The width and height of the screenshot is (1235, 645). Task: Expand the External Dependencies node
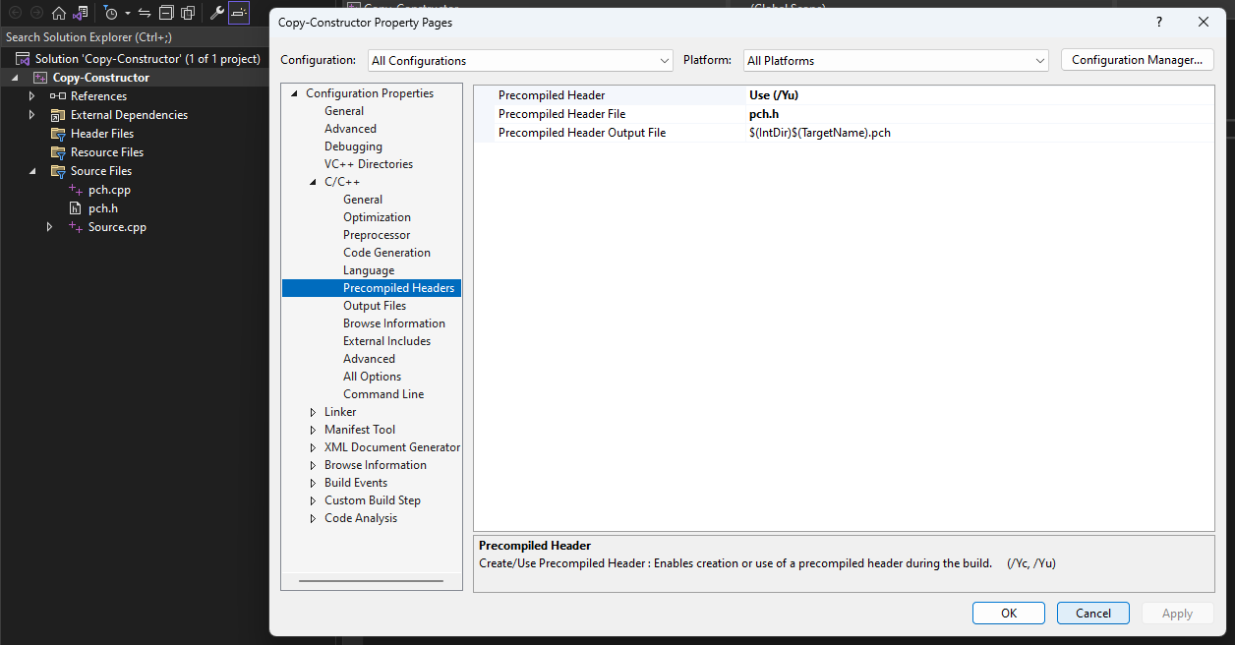(x=32, y=115)
